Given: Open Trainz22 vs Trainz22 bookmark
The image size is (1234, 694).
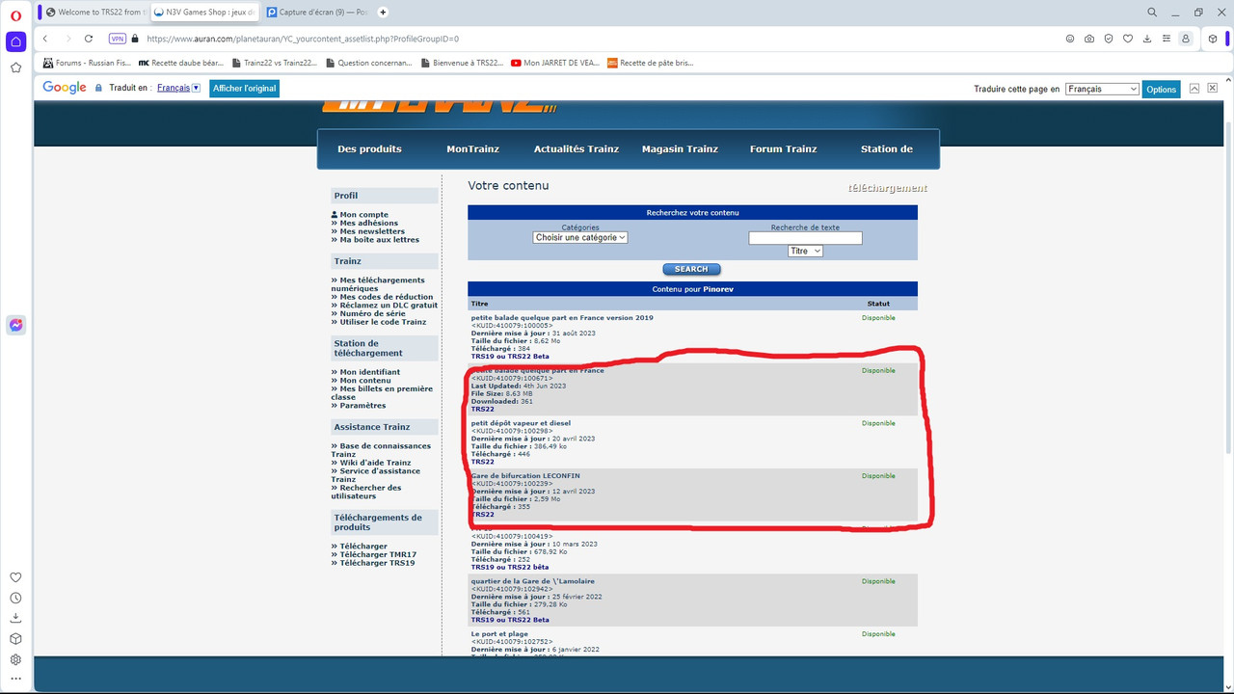Looking at the screenshot, I should pos(275,63).
